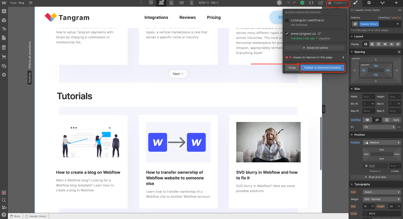Select Body in the breadcrumb bar
The image size is (403, 219).
tap(15, 216)
